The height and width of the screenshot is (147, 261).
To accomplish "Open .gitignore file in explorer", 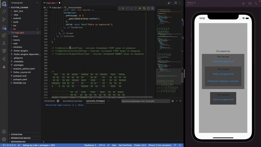I will 18,58.
